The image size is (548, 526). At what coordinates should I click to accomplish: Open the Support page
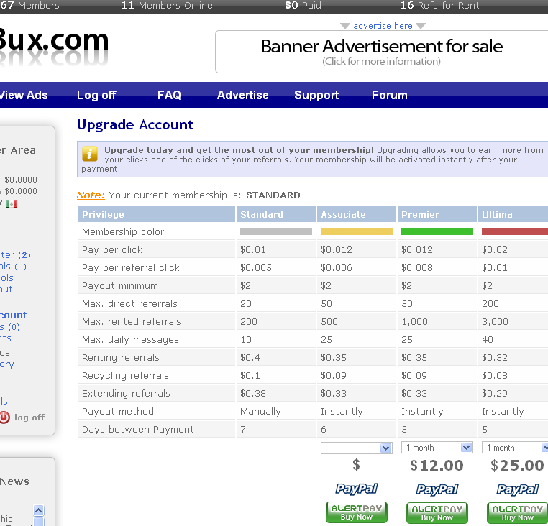pos(316,95)
